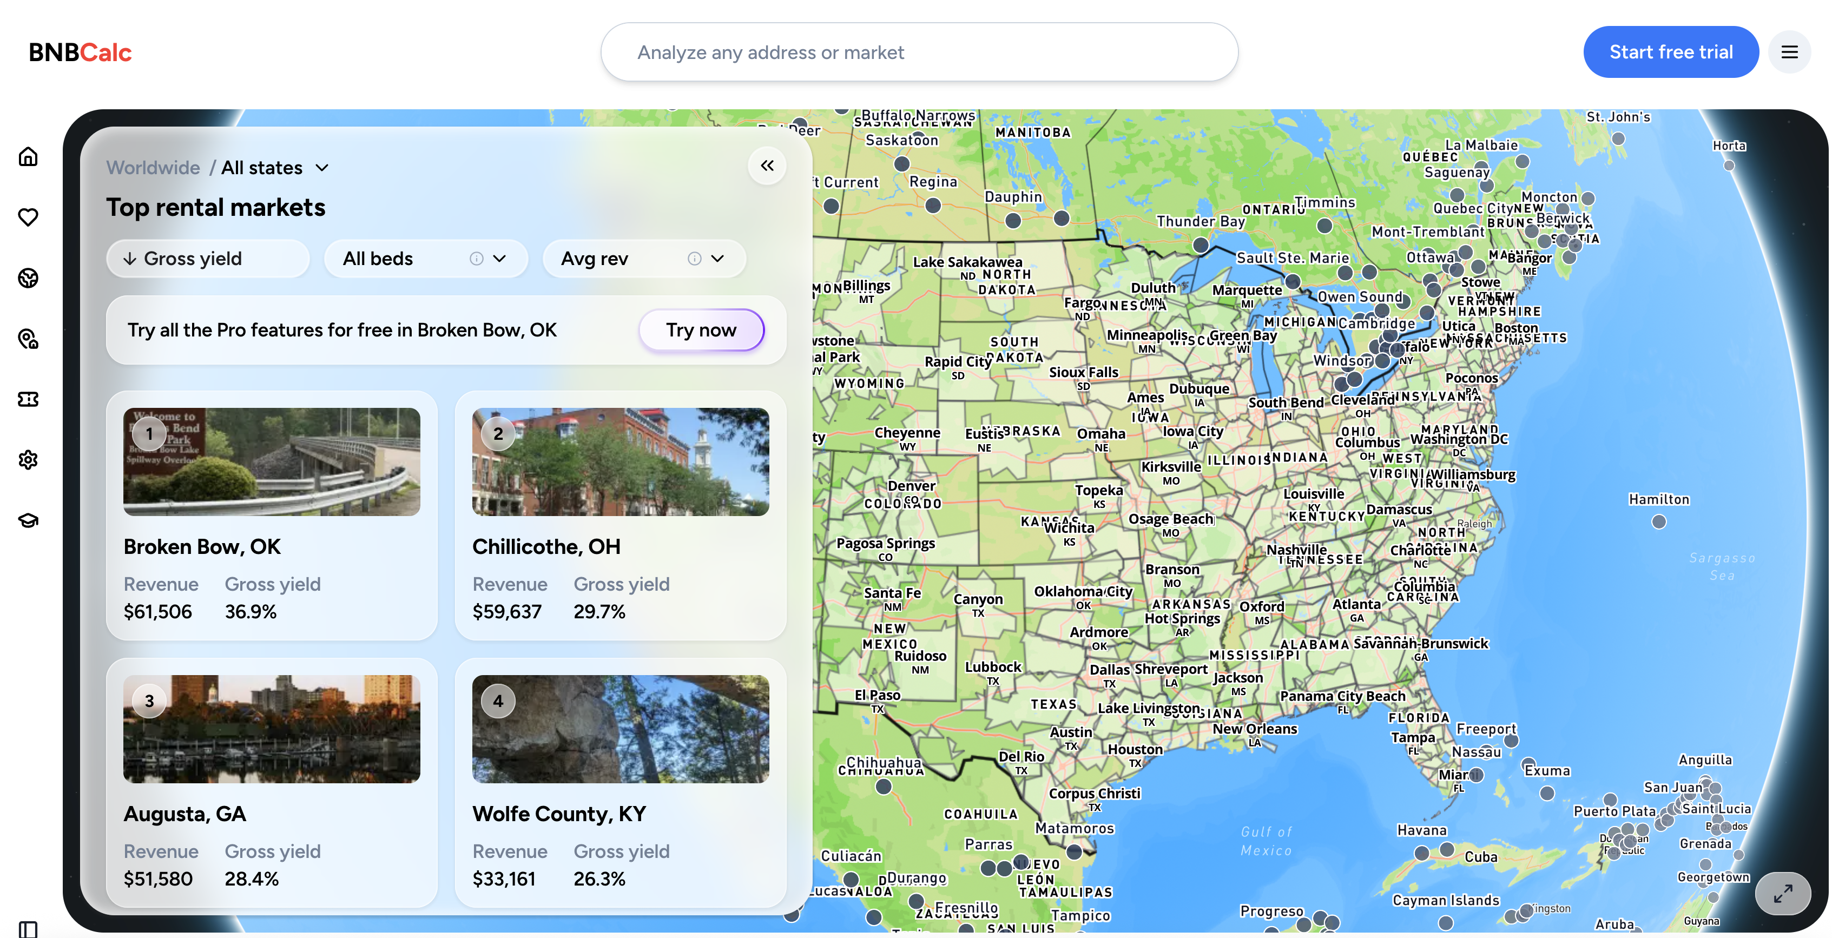
Task: Open Augusta, GA photo thumbnail
Action: click(x=272, y=730)
